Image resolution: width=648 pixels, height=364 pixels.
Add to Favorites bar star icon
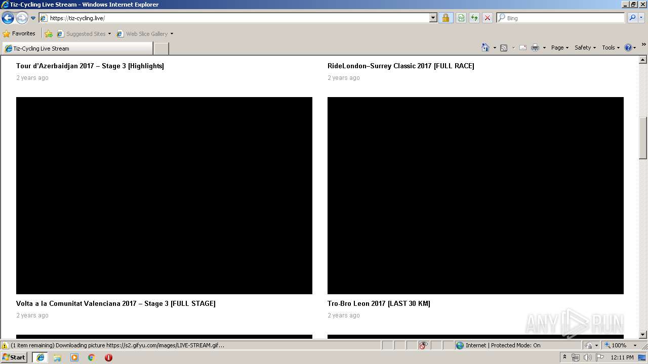(49, 34)
